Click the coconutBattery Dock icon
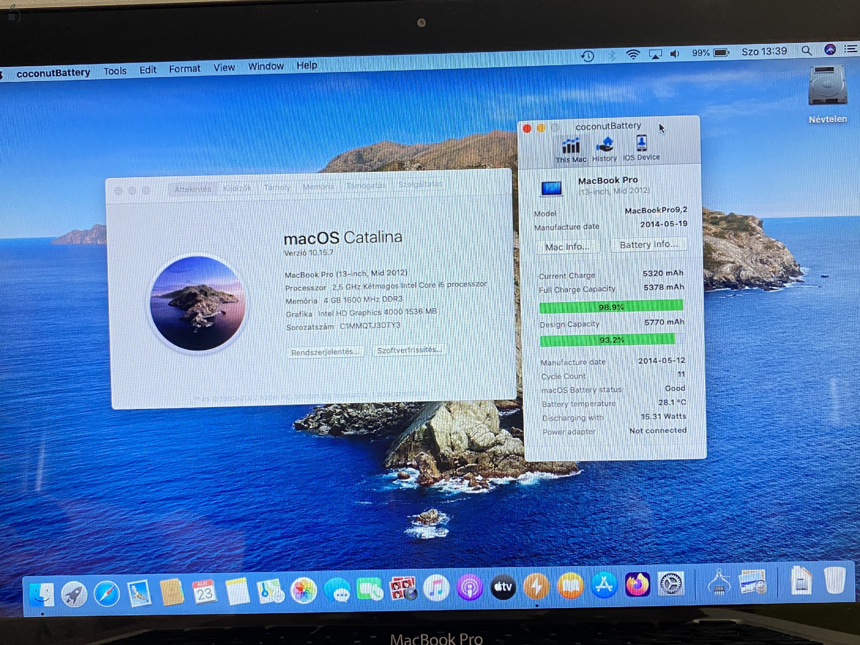The image size is (860, 645). coord(537,586)
